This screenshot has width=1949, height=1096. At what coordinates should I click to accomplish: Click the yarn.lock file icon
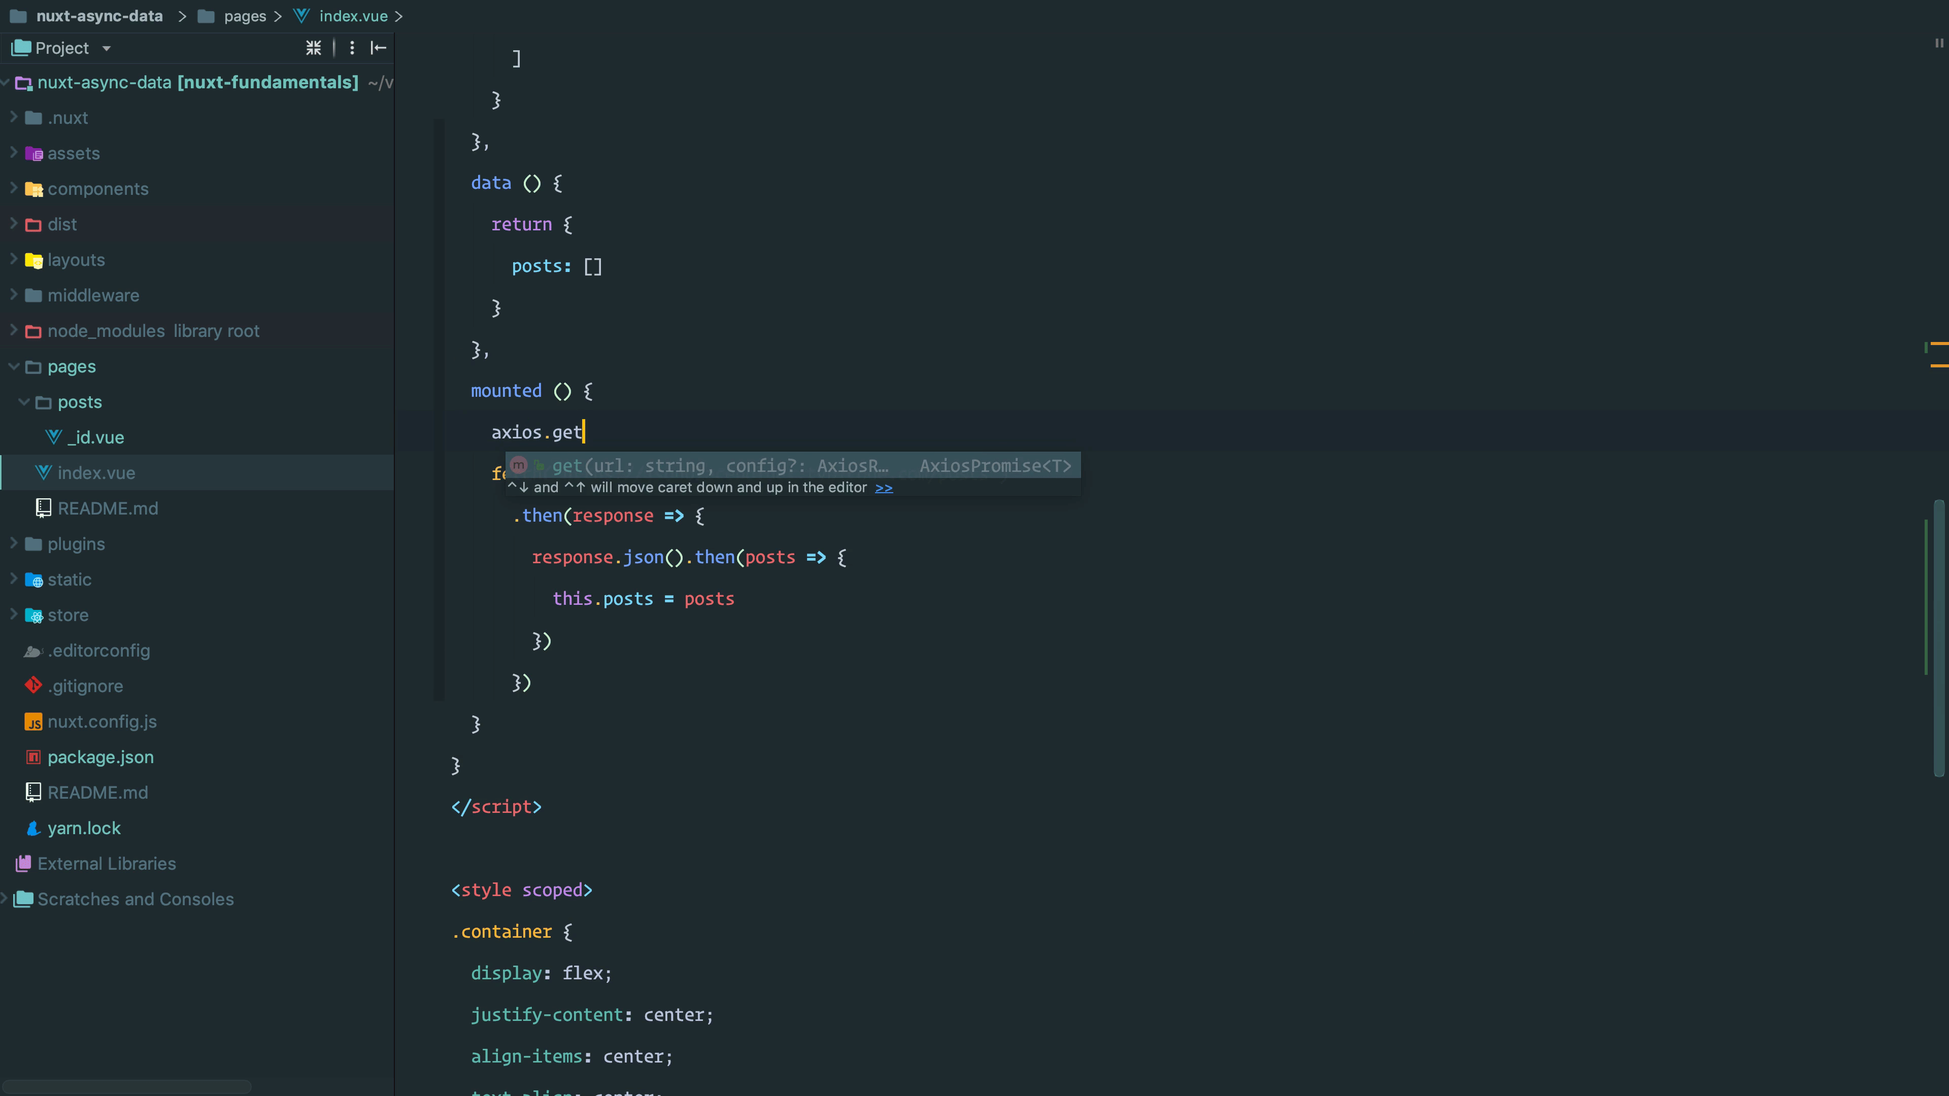(x=33, y=828)
